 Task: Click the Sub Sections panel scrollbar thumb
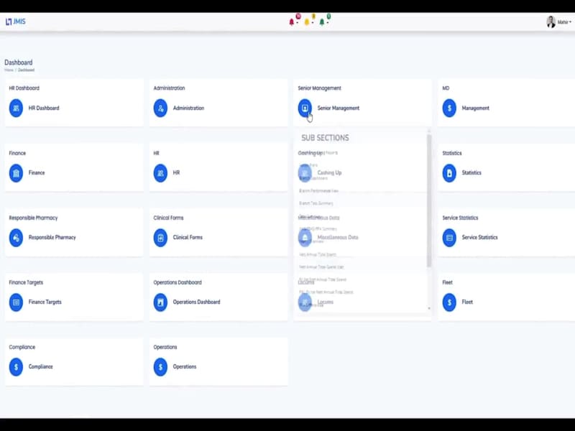coord(429,201)
